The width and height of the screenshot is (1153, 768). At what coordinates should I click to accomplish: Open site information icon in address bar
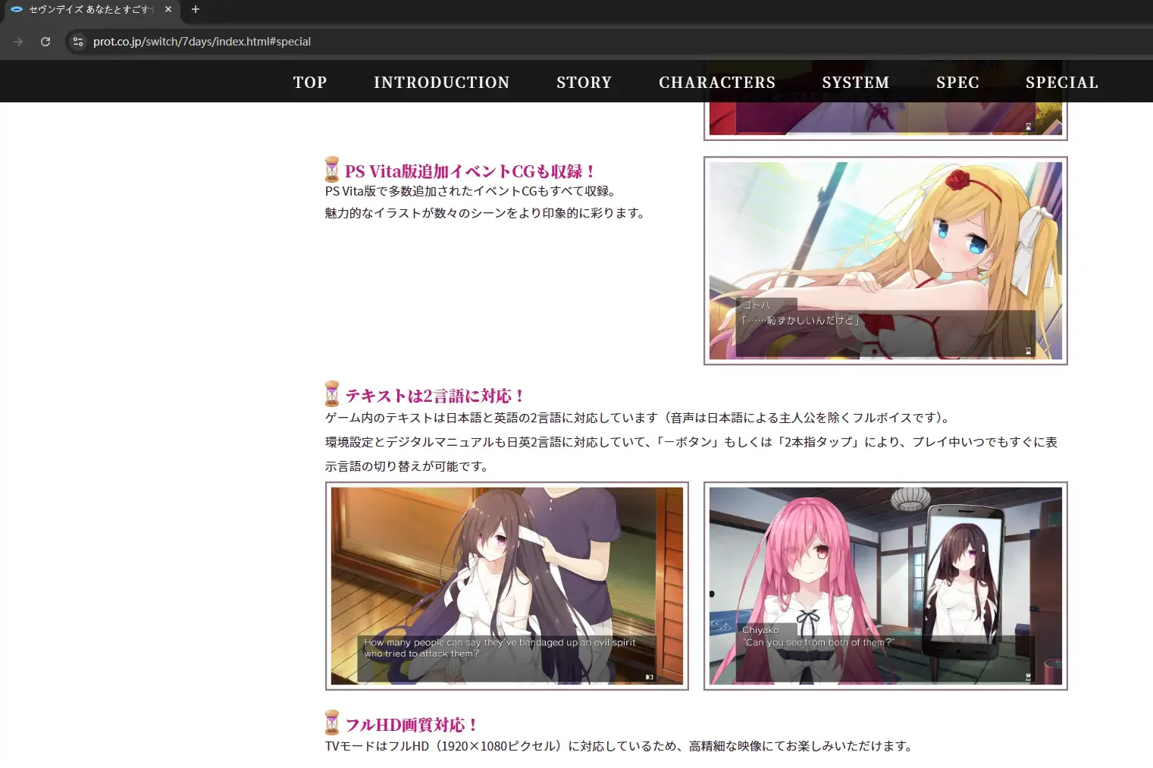[x=78, y=42]
